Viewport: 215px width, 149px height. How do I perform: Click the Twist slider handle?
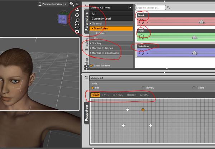195,37
